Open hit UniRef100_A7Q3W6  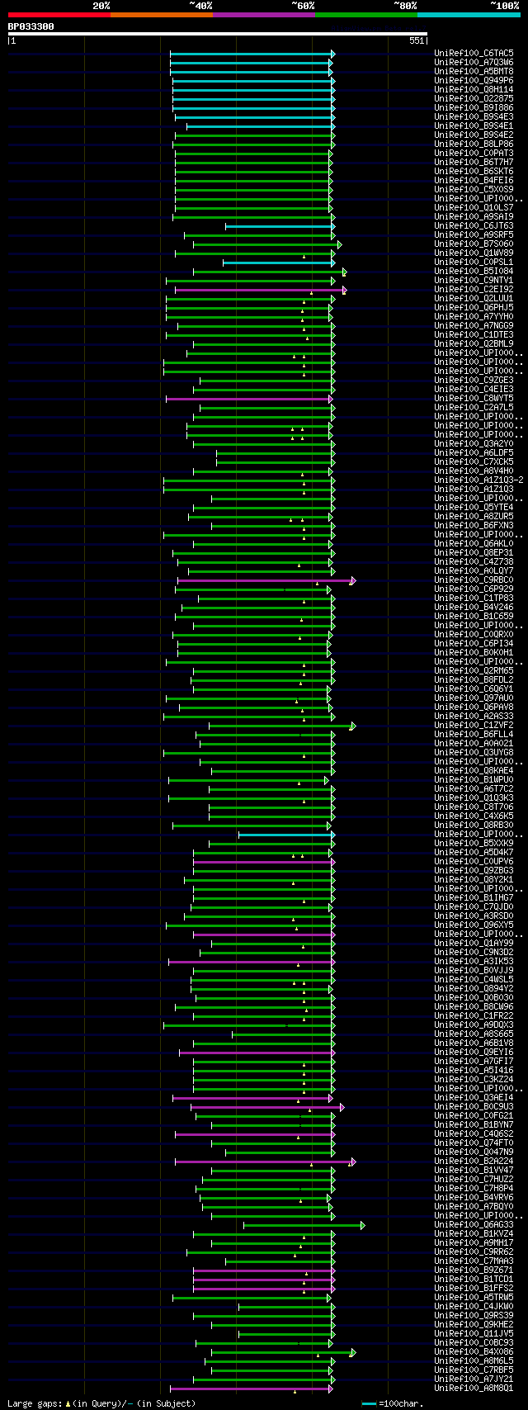click(x=474, y=63)
